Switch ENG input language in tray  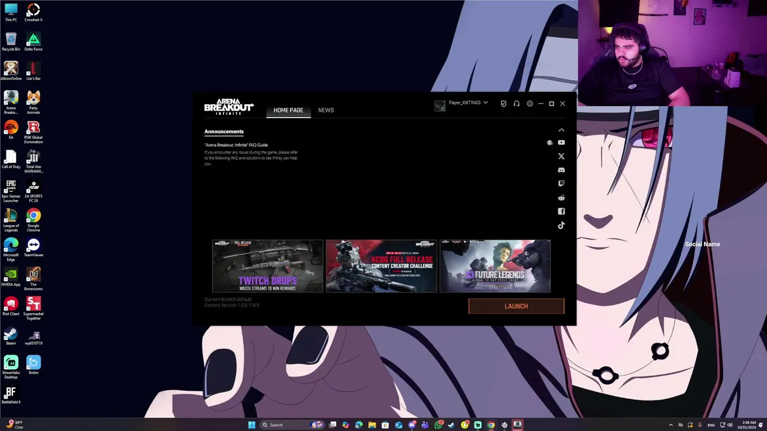[711, 425]
